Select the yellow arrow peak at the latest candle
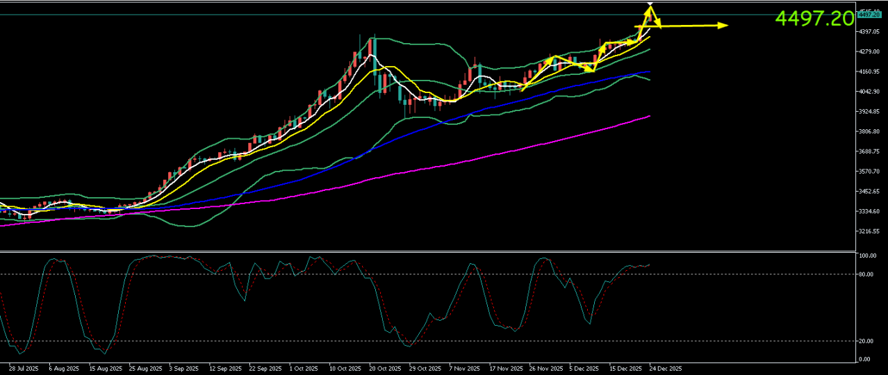The height and width of the screenshot is (375, 888). tap(650, 8)
